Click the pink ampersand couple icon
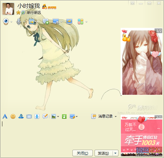This screenshot has width=164, height=158. tap(142, 127)
